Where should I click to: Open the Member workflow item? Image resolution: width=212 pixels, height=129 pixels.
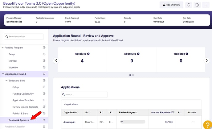[x=13, y=61]
